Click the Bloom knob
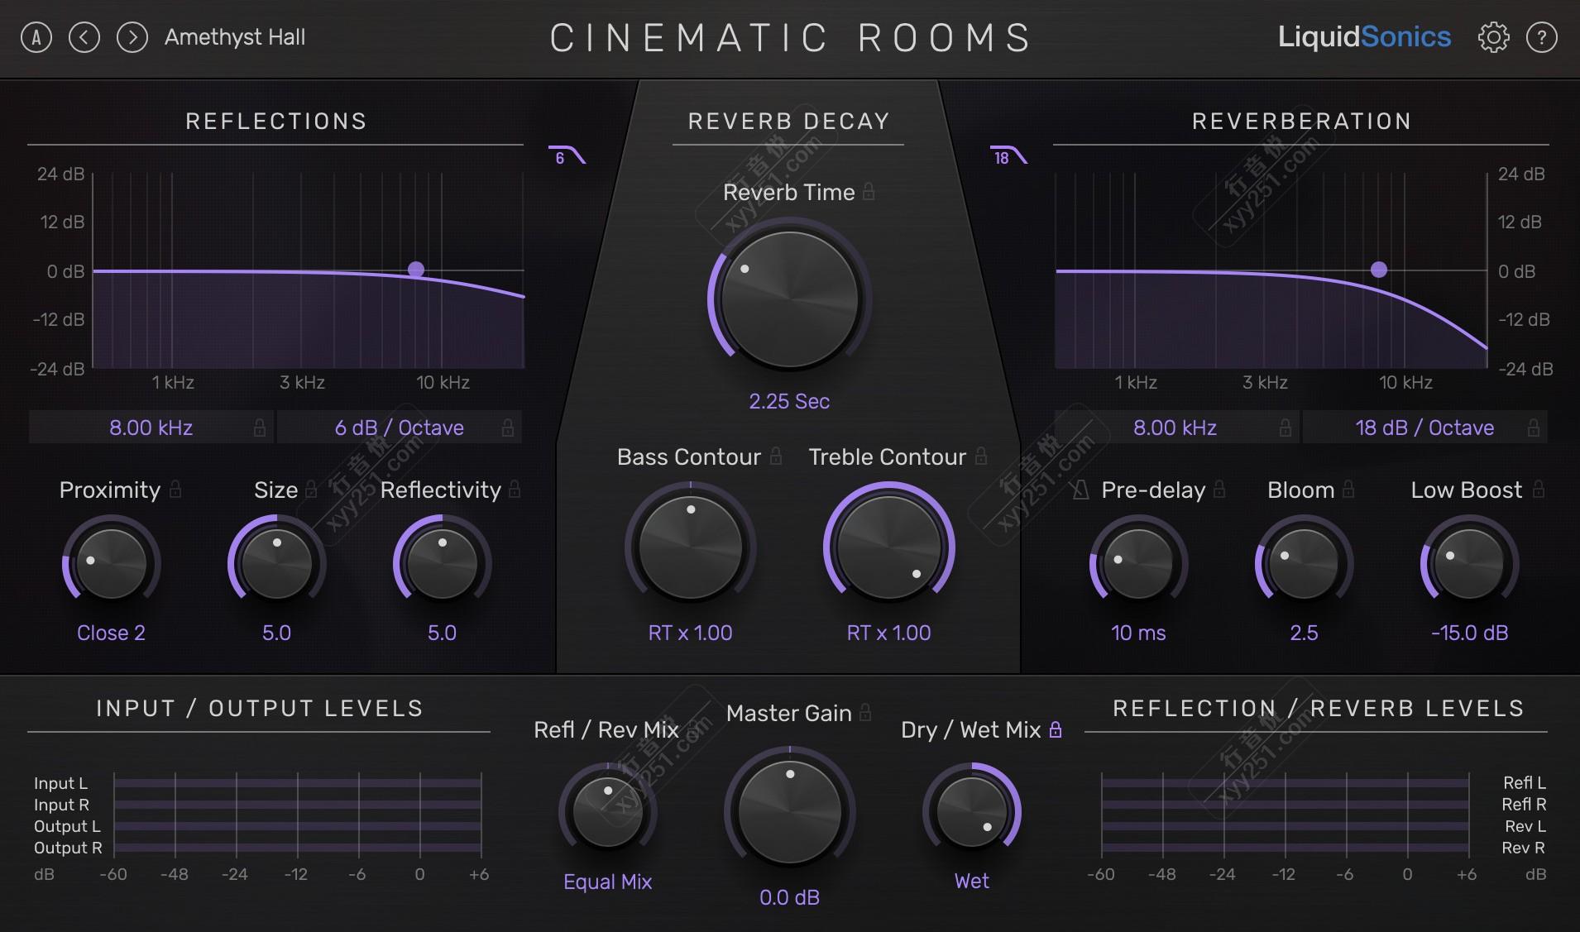1580x932 pixels. point(1304,563)
